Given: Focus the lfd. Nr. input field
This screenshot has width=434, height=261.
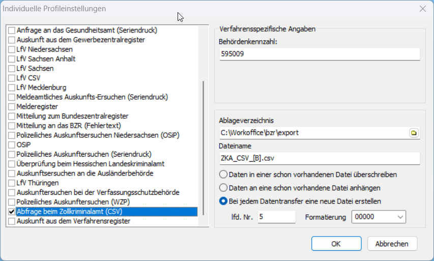Looking at the screenshot, I should [275, 217].
